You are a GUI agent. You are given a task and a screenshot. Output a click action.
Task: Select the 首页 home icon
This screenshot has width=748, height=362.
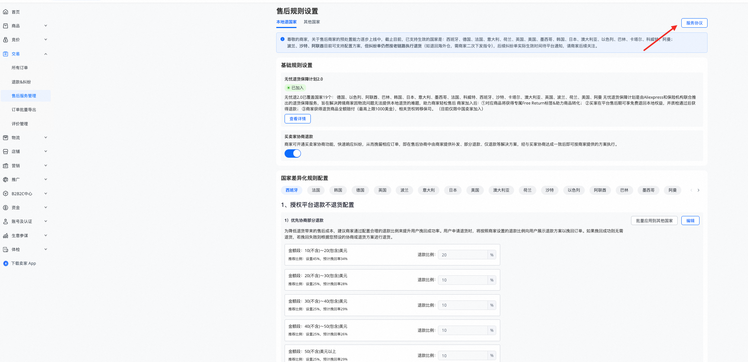coord(5,11)
